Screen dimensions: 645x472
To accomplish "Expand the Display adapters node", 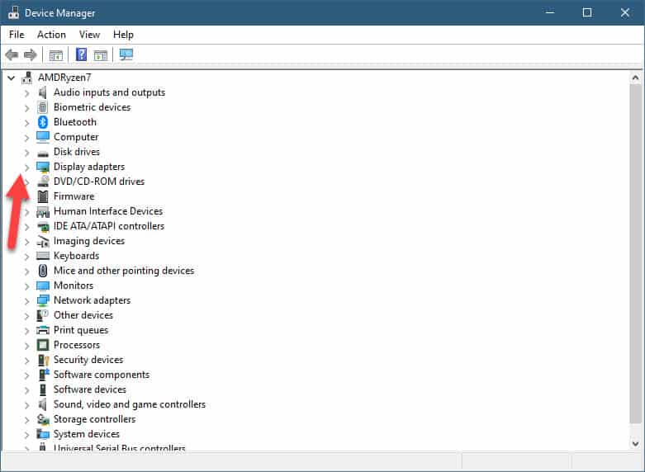I will pyautogui.click(x=26, y=168).
